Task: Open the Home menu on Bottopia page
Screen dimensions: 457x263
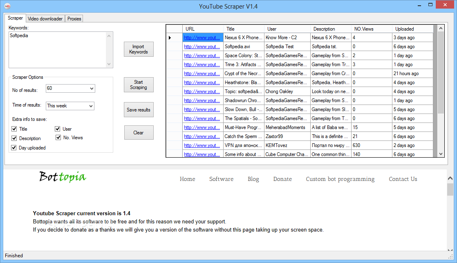Action: (187, 179)
